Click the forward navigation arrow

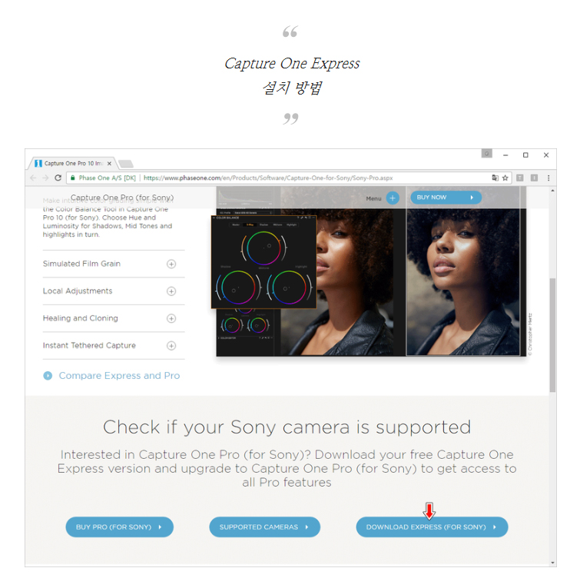[x=45, y=178]
